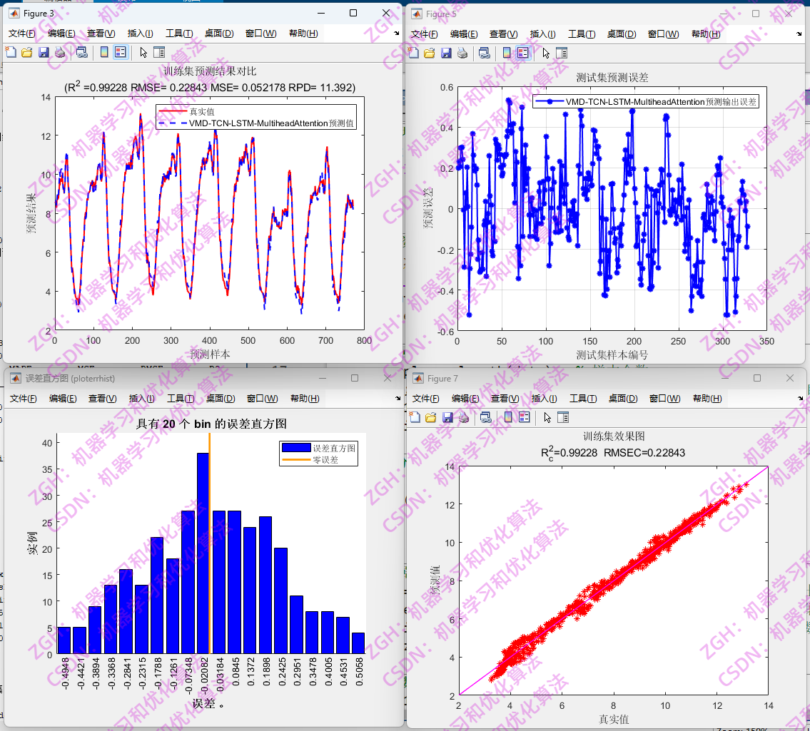Open the 编辑(E) menu in Figure 3
This screenshot has width=810, height=731.
click(x=61, y=34)
